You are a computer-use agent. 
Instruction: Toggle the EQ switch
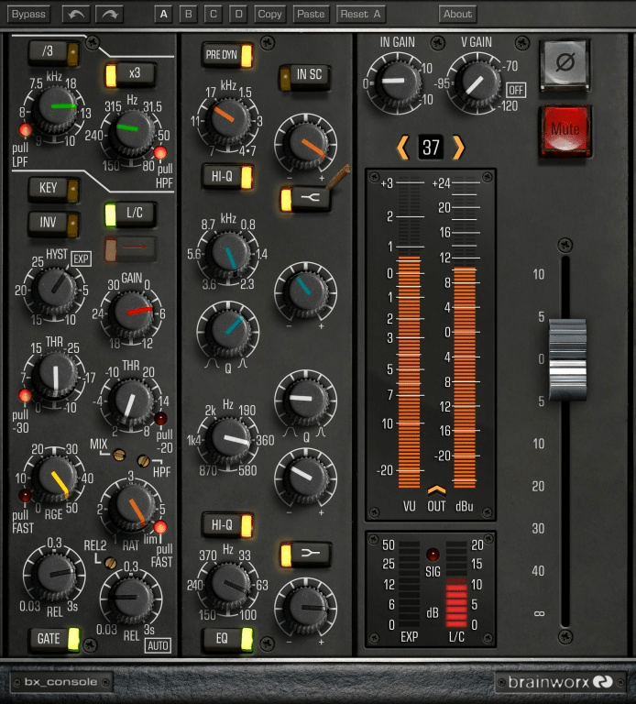(x=227, y=639)
